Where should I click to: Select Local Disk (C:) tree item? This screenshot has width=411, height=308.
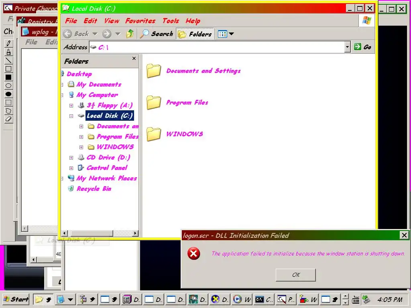point(110,116)
